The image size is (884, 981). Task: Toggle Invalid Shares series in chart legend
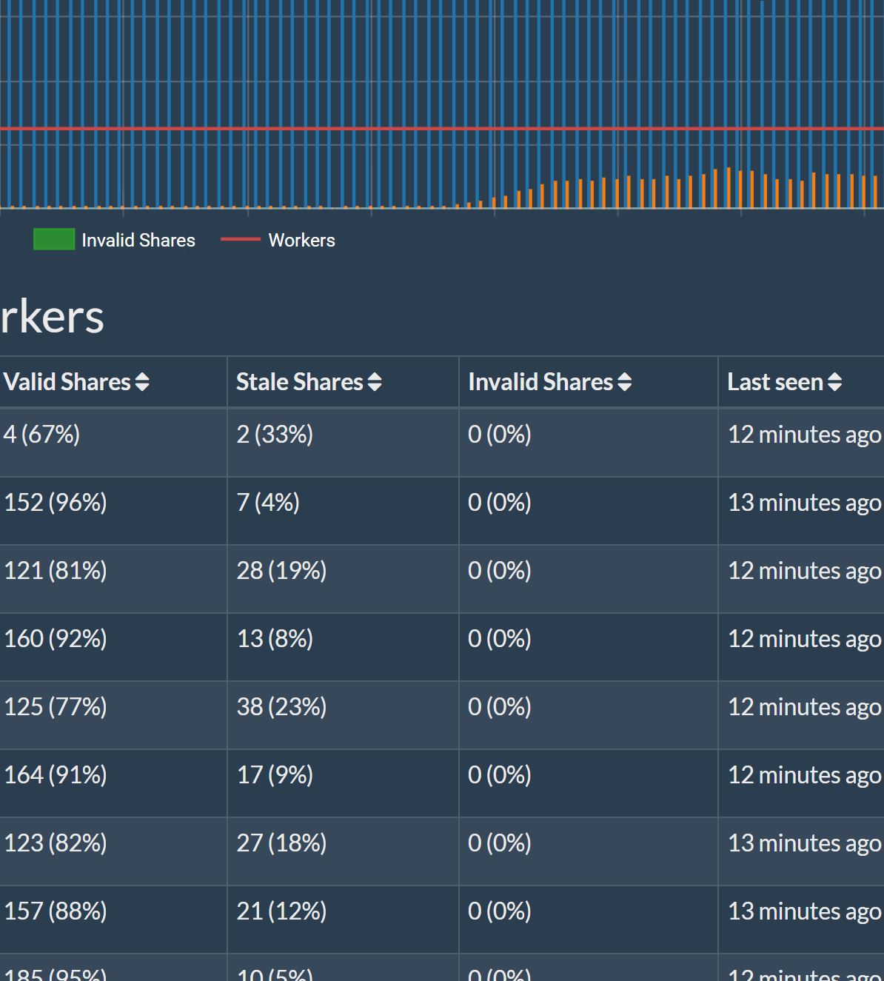pos(54,240)
